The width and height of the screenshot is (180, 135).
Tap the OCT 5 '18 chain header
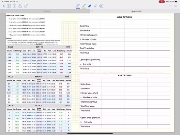click(x=39, y=105)
